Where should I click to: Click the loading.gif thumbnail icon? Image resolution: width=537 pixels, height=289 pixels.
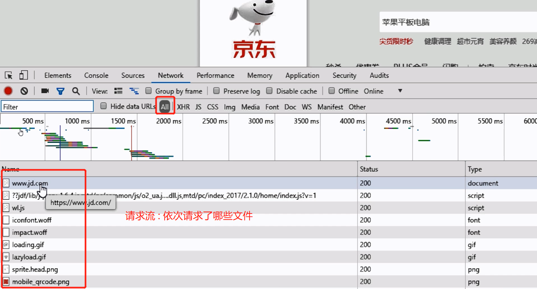[6, 245]
